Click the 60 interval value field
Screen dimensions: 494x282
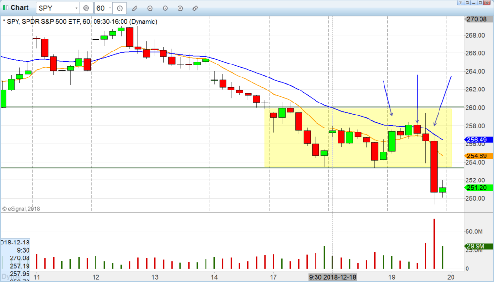pyautogui.click(x=101, y=8)
